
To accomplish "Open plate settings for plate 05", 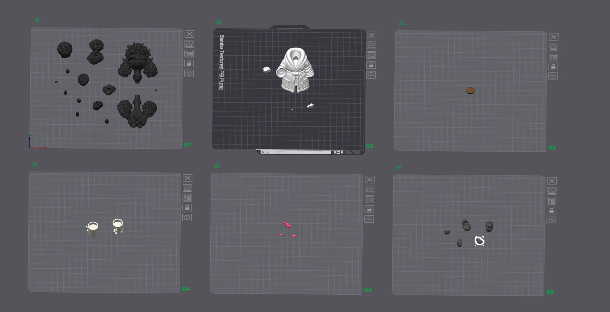I will point(369,219).
